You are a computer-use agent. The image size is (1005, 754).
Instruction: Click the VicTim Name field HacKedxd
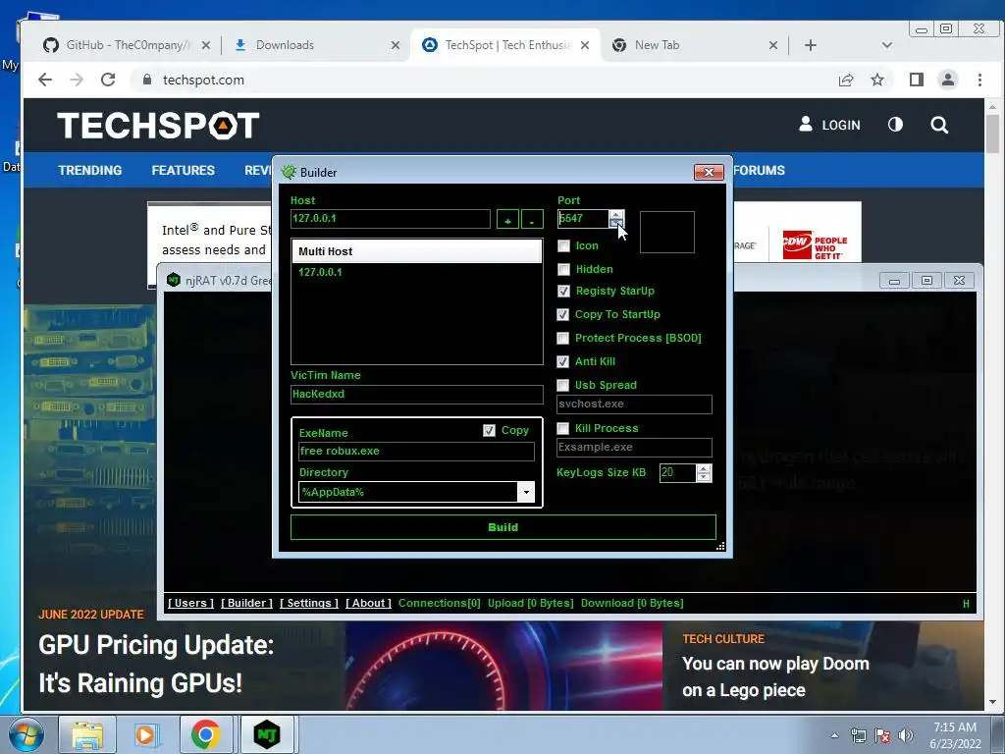tap(416, 395)
